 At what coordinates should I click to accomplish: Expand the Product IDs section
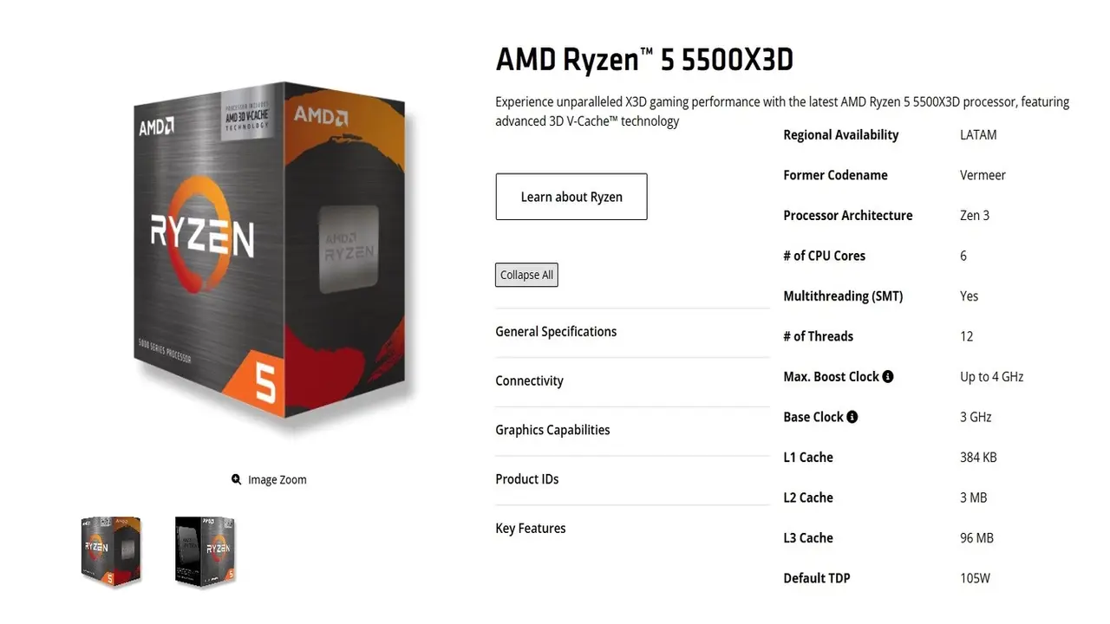pyautogui.click(x=526, y=479)
